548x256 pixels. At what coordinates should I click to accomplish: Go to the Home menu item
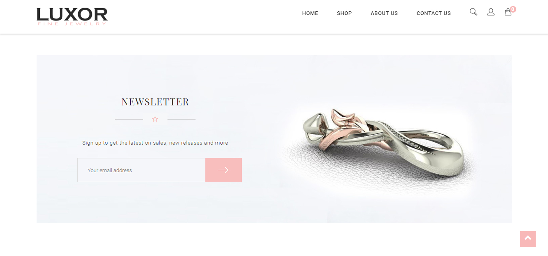point(310,13)
